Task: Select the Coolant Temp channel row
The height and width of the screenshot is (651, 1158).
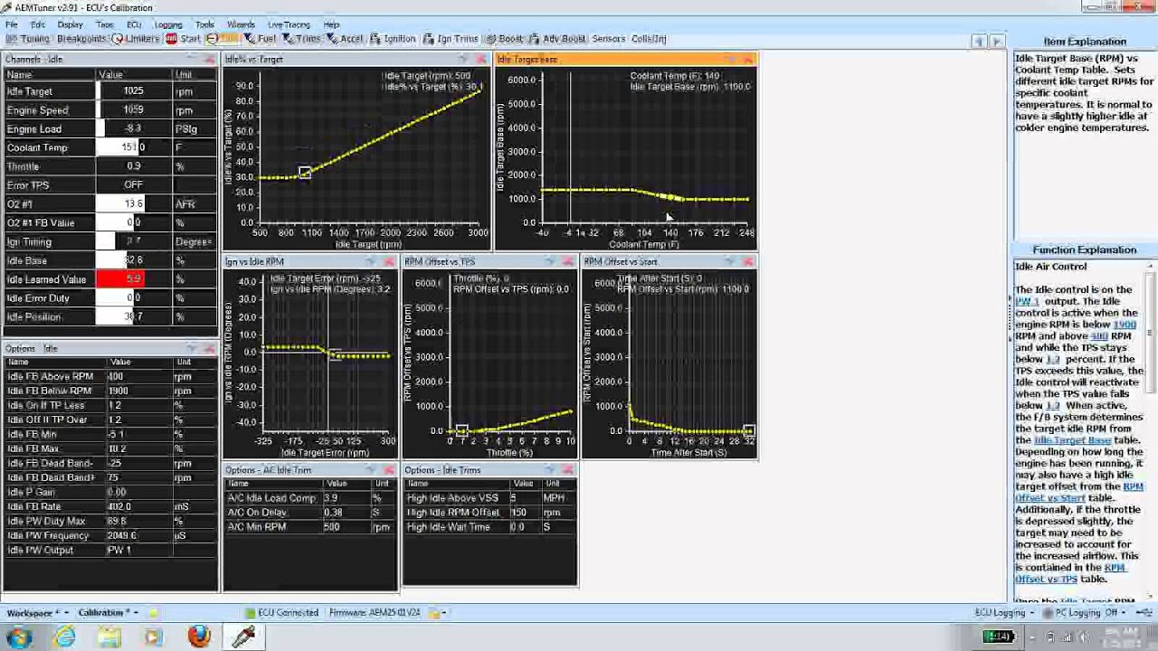Action: point(109,147)
